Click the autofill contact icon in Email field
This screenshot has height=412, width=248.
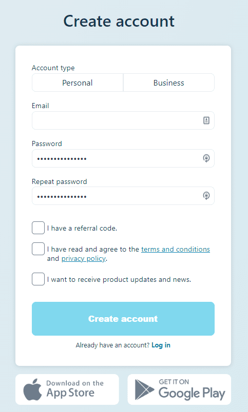[x=206, y=120]
